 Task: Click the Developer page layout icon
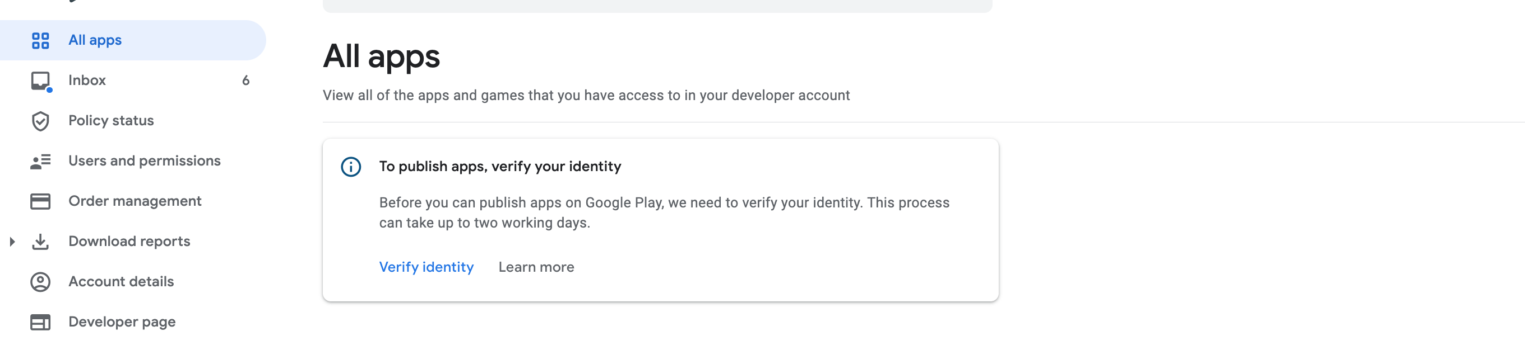[x=40, y=322]
